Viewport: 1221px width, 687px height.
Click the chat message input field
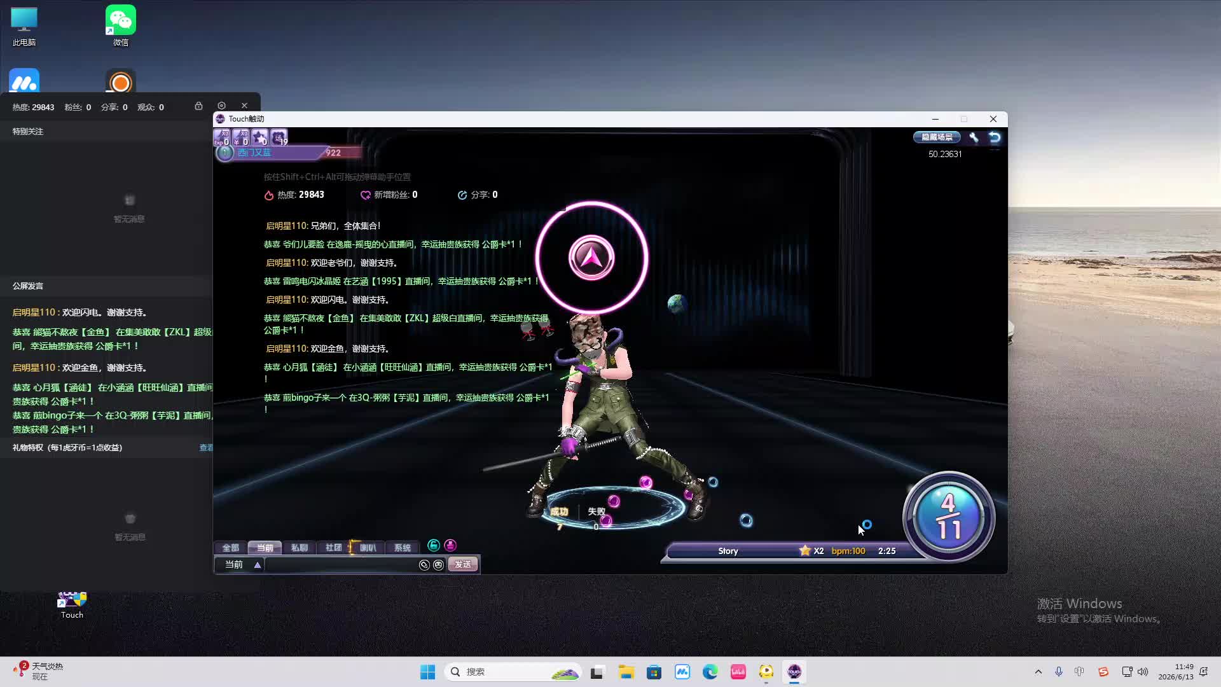coord(341,565)
